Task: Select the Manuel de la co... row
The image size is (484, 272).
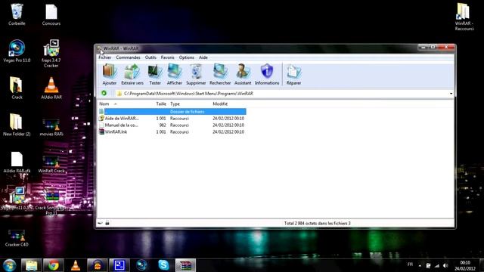Action: tap(172, 125)
